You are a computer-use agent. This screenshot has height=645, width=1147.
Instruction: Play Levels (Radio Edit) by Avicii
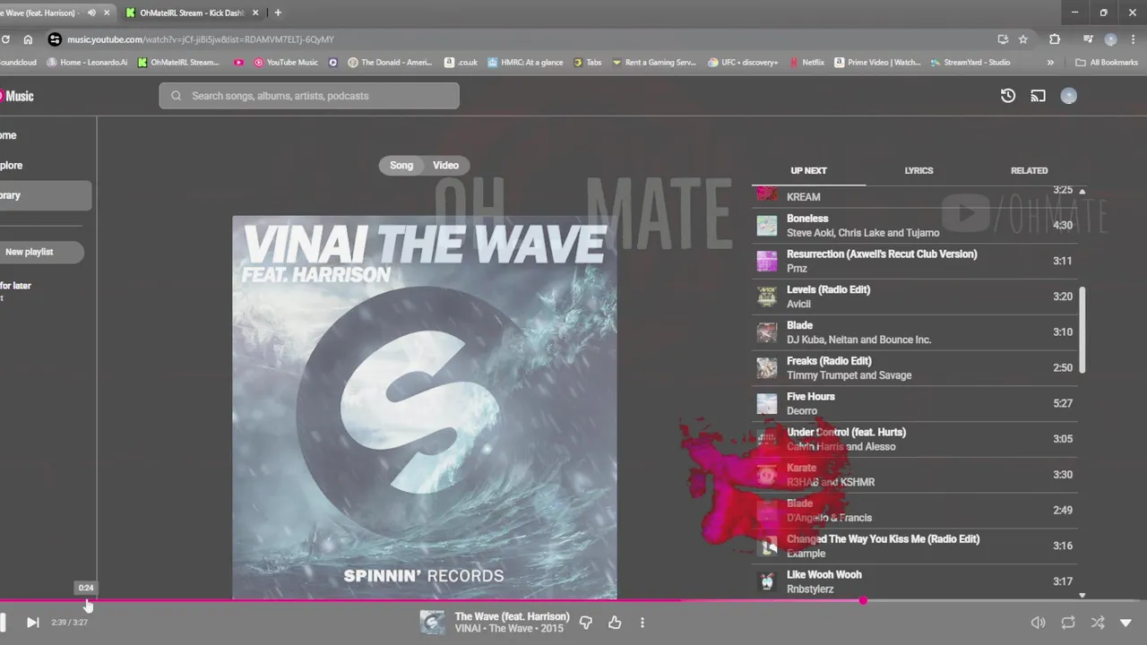pyautogui.click(x=914, y=297)
